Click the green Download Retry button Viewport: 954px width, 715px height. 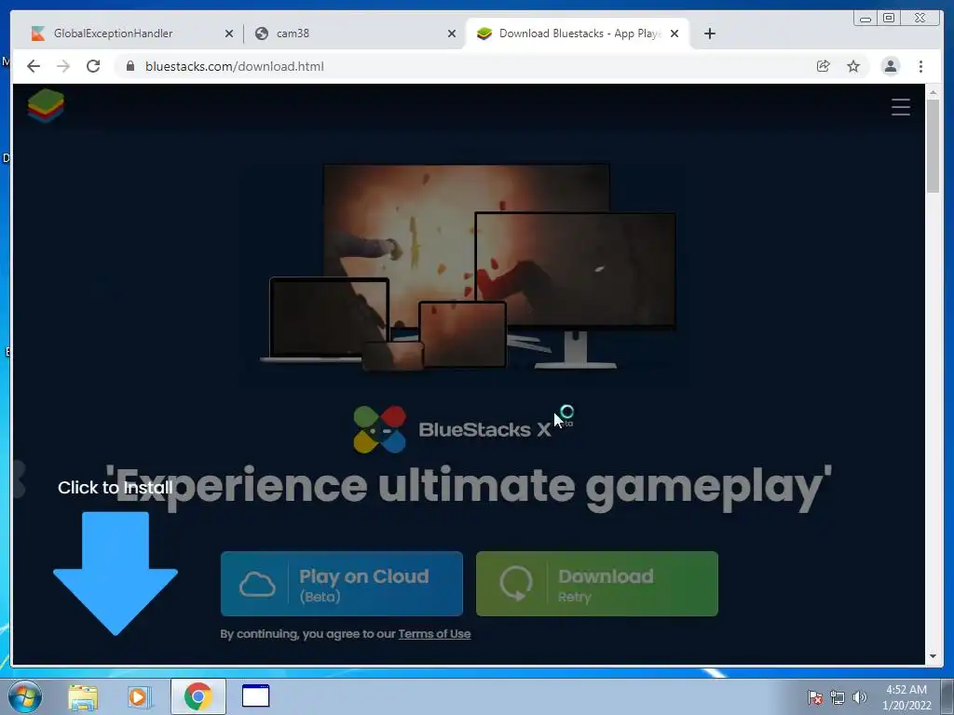tap(597, 584)
